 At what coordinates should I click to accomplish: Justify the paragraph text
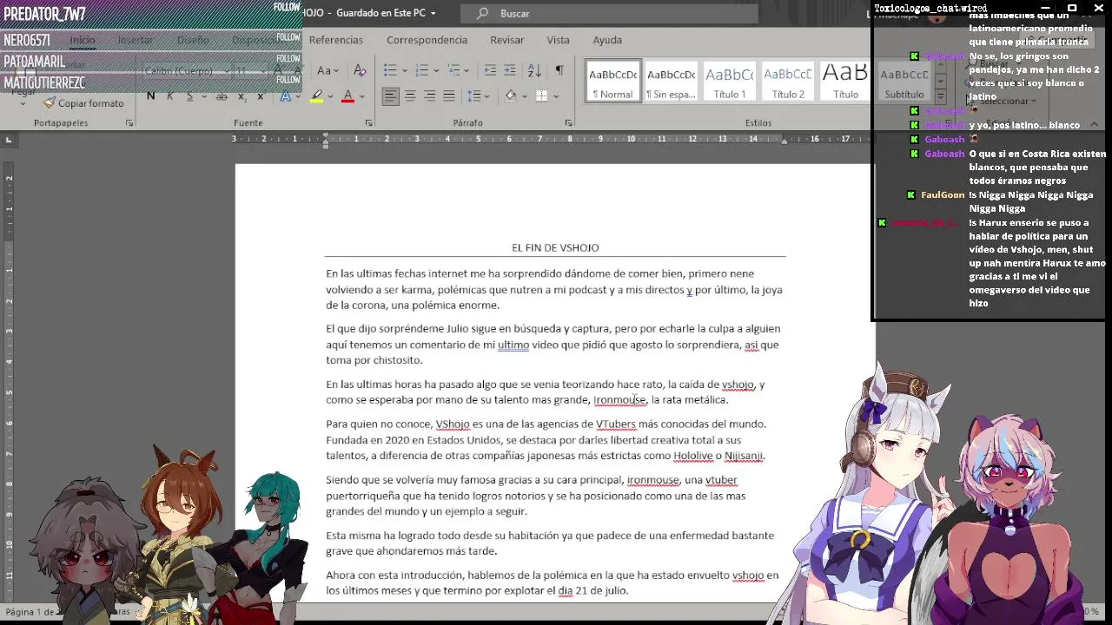coord(449,95)
